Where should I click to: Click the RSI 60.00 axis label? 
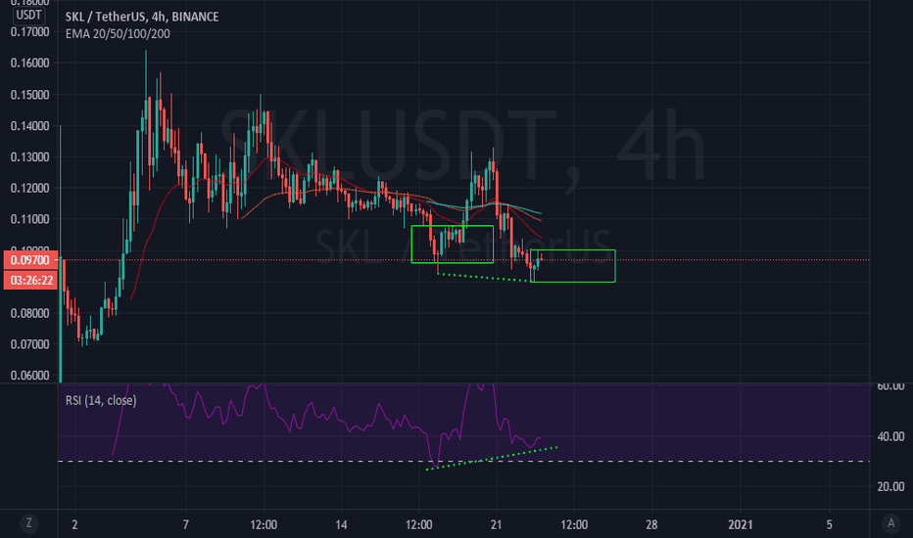tap(890, 386)
